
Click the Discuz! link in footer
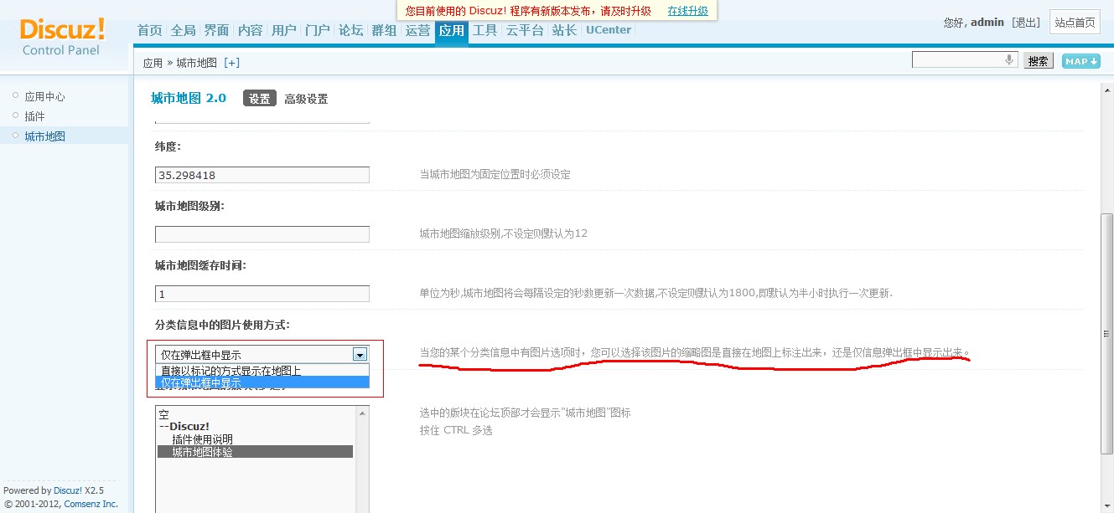coord(68,490)
